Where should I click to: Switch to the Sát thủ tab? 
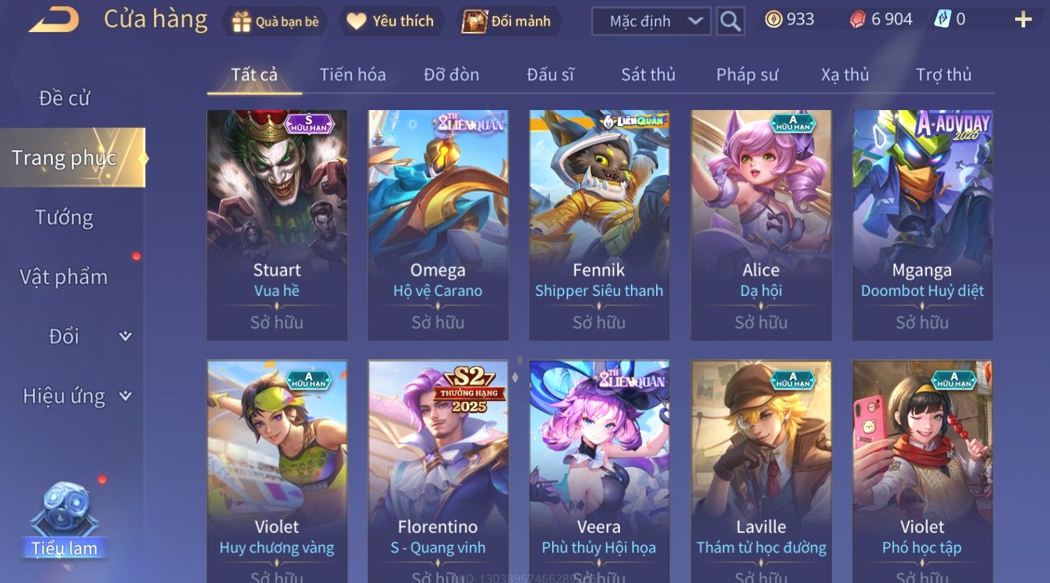(648, 75)
